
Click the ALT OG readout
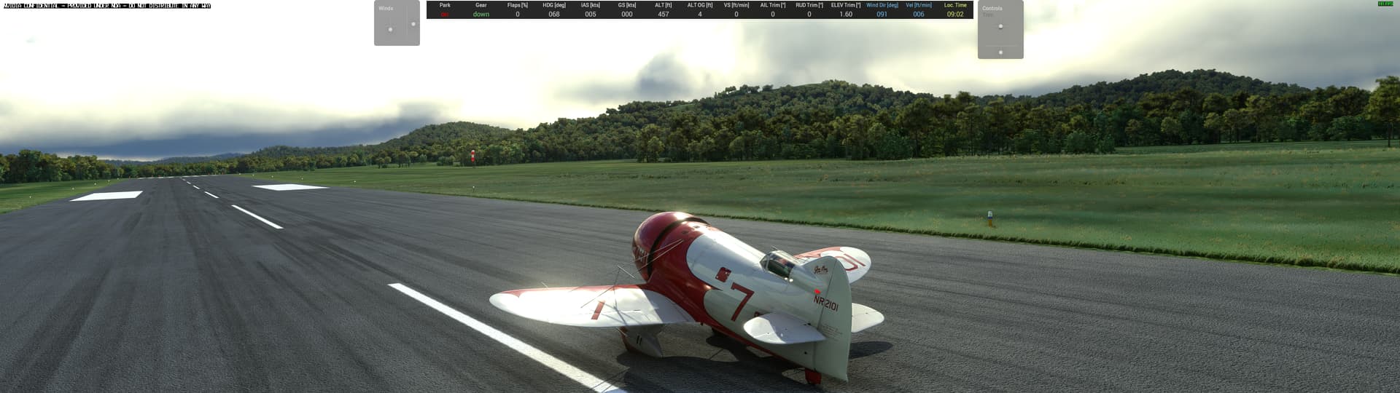[700, 14]
